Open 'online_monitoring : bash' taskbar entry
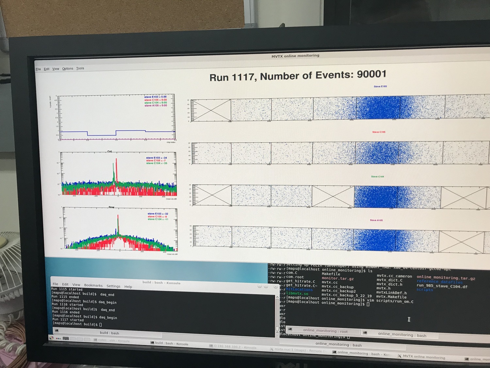 361,353
